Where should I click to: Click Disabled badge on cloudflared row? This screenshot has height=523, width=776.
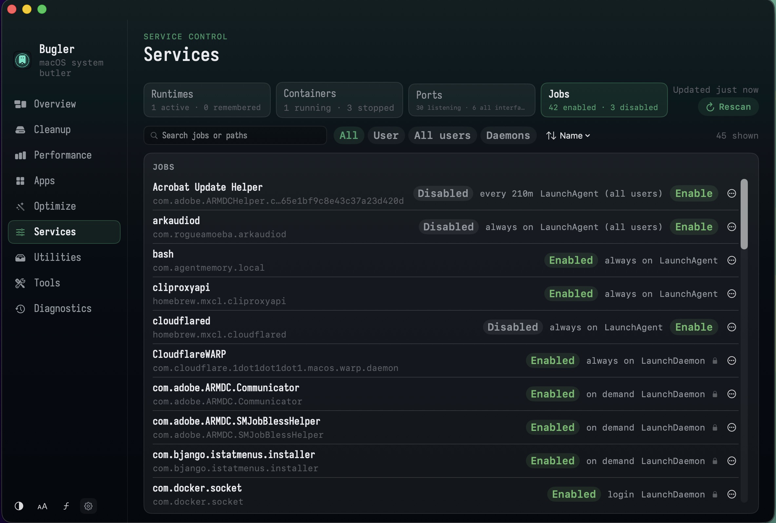tap(513, 327)
